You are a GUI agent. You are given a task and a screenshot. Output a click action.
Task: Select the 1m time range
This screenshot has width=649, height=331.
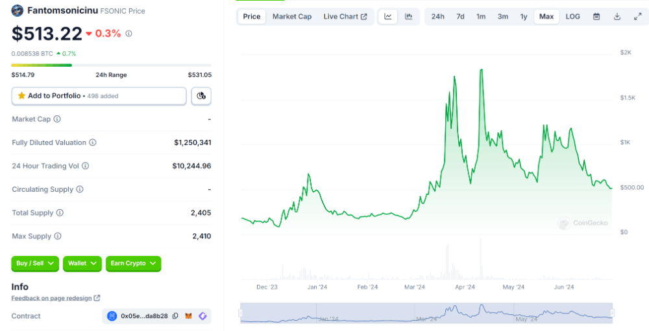[481, 17]
